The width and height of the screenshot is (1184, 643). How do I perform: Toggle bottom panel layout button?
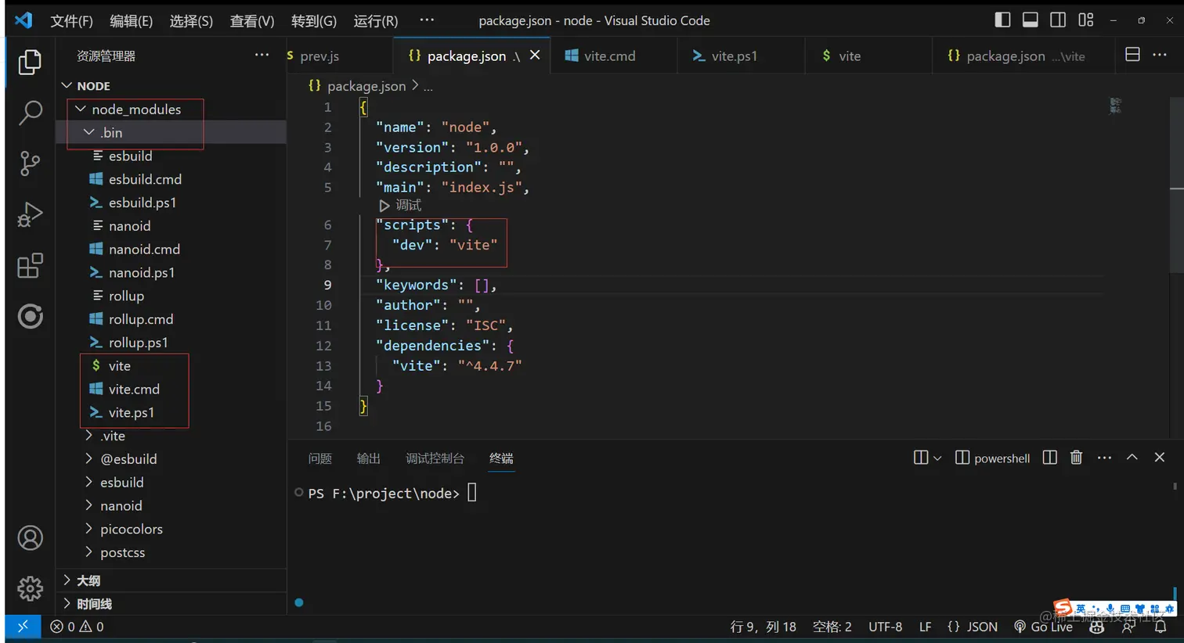(x=1031, y=20)
